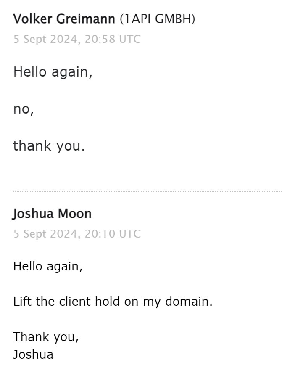The height and width of the screenshot is (373, 282).
Task: Click the lowercase "thank you." line
Action: (x=49, y=146)
